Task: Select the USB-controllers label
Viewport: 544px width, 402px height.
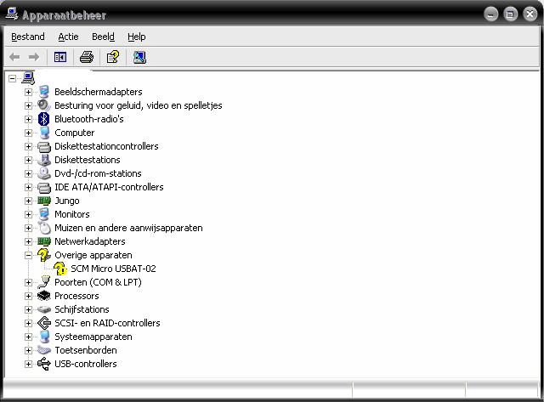Action: pos(86,364)
